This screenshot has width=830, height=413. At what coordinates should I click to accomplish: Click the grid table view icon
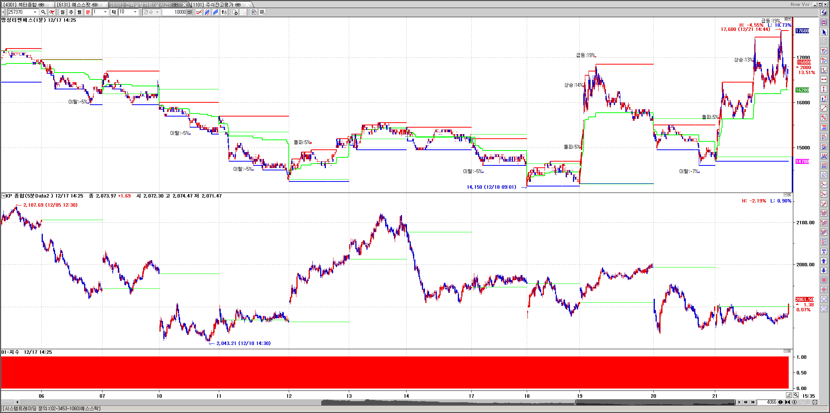click(x=262, y=12)
